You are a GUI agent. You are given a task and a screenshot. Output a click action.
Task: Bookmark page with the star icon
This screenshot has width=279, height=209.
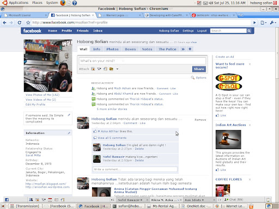(28, 23)
